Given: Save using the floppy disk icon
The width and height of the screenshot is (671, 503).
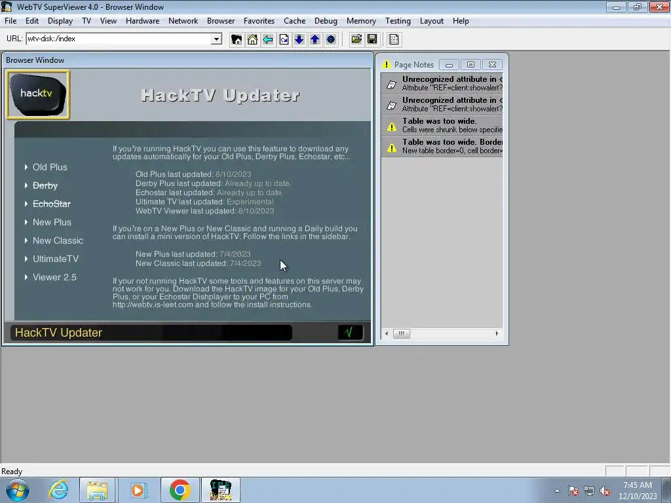Looking at the screenshot, I should click(372, 40).
